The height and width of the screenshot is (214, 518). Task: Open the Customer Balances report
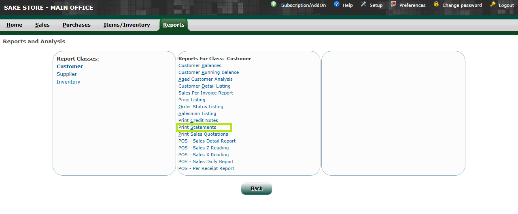(200, 66)
